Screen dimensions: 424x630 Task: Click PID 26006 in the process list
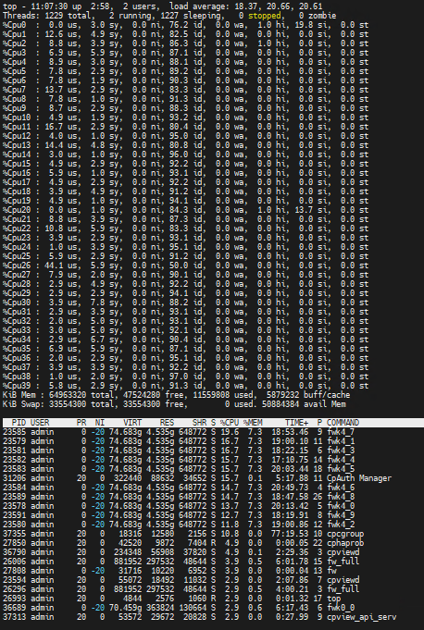15,561
